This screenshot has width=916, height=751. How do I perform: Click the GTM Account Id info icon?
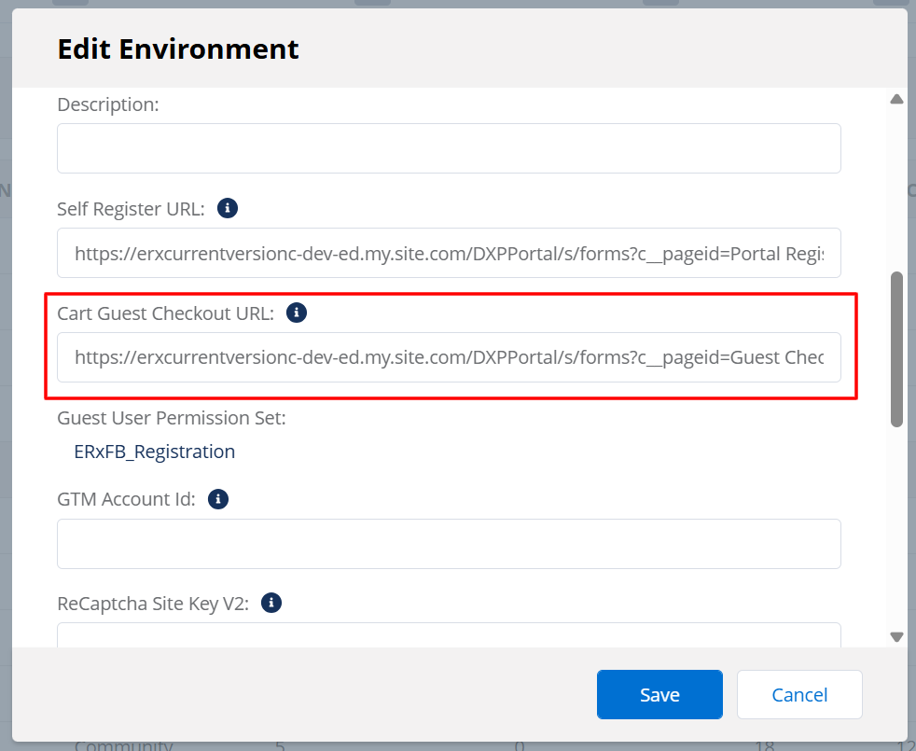coord(217,499)
